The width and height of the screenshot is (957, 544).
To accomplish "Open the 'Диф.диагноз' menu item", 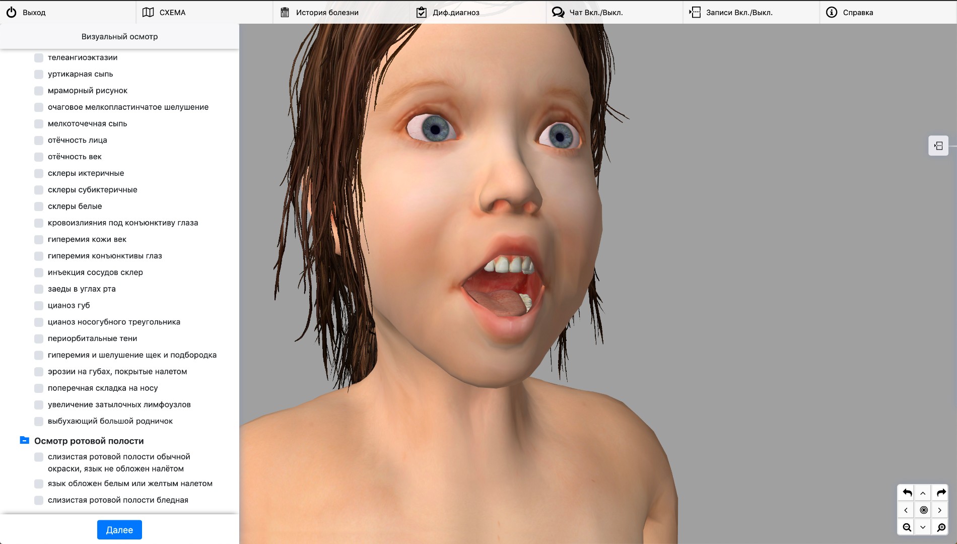I will pos(448,13).
